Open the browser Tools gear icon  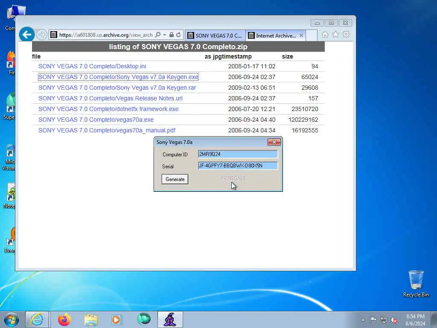pos(346,34)
